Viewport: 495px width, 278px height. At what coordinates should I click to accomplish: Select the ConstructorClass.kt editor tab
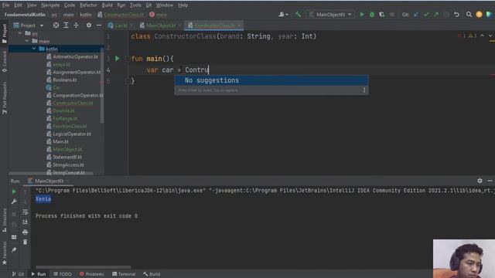point(215,25)
